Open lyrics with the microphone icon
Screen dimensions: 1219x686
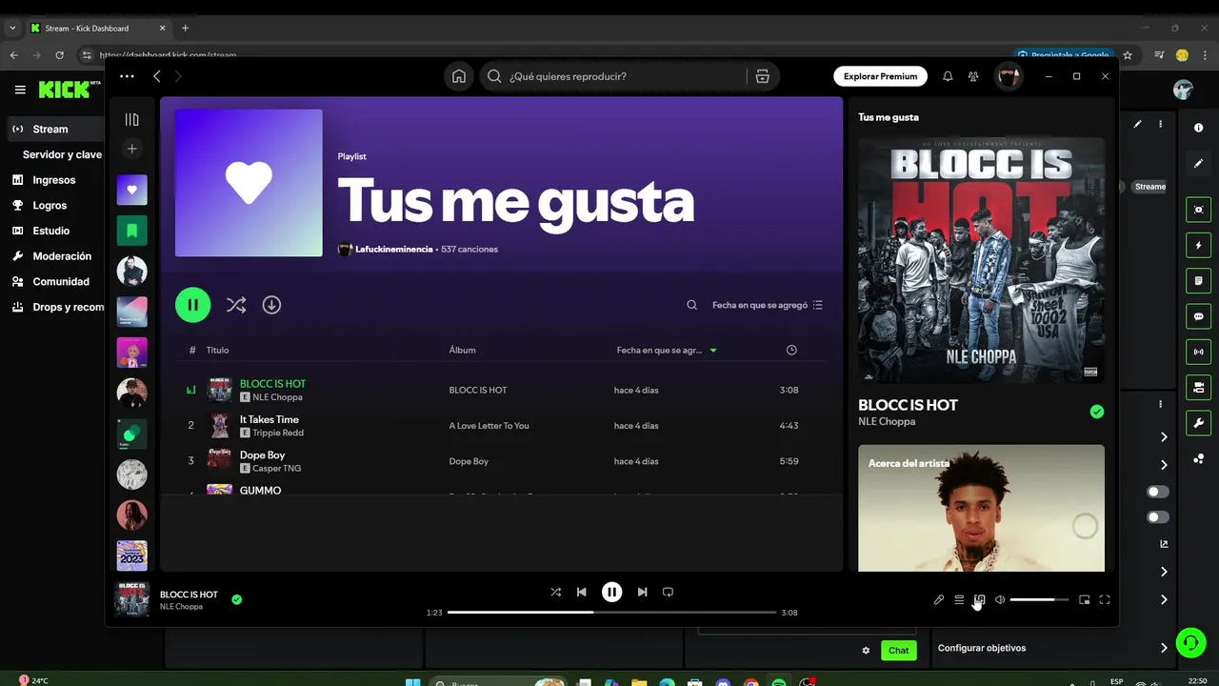point(938,599)
